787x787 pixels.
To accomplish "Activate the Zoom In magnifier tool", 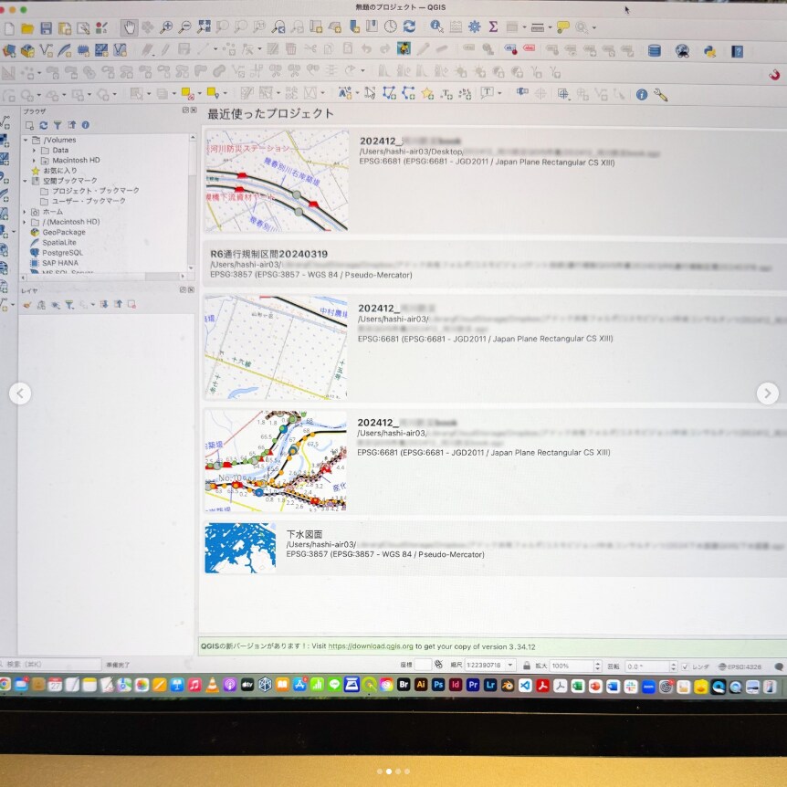I will [x=166, y=27].
